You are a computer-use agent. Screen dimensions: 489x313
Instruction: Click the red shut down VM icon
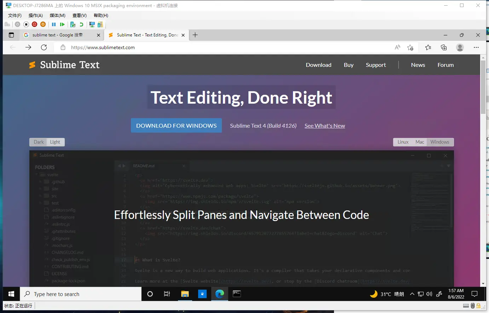34,24
